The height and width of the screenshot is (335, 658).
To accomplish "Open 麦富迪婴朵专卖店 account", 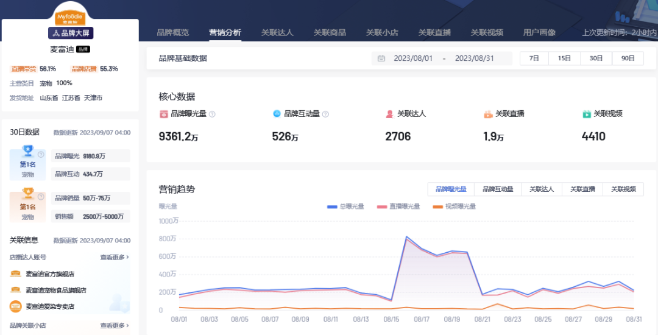I will (x=50, y=306).
